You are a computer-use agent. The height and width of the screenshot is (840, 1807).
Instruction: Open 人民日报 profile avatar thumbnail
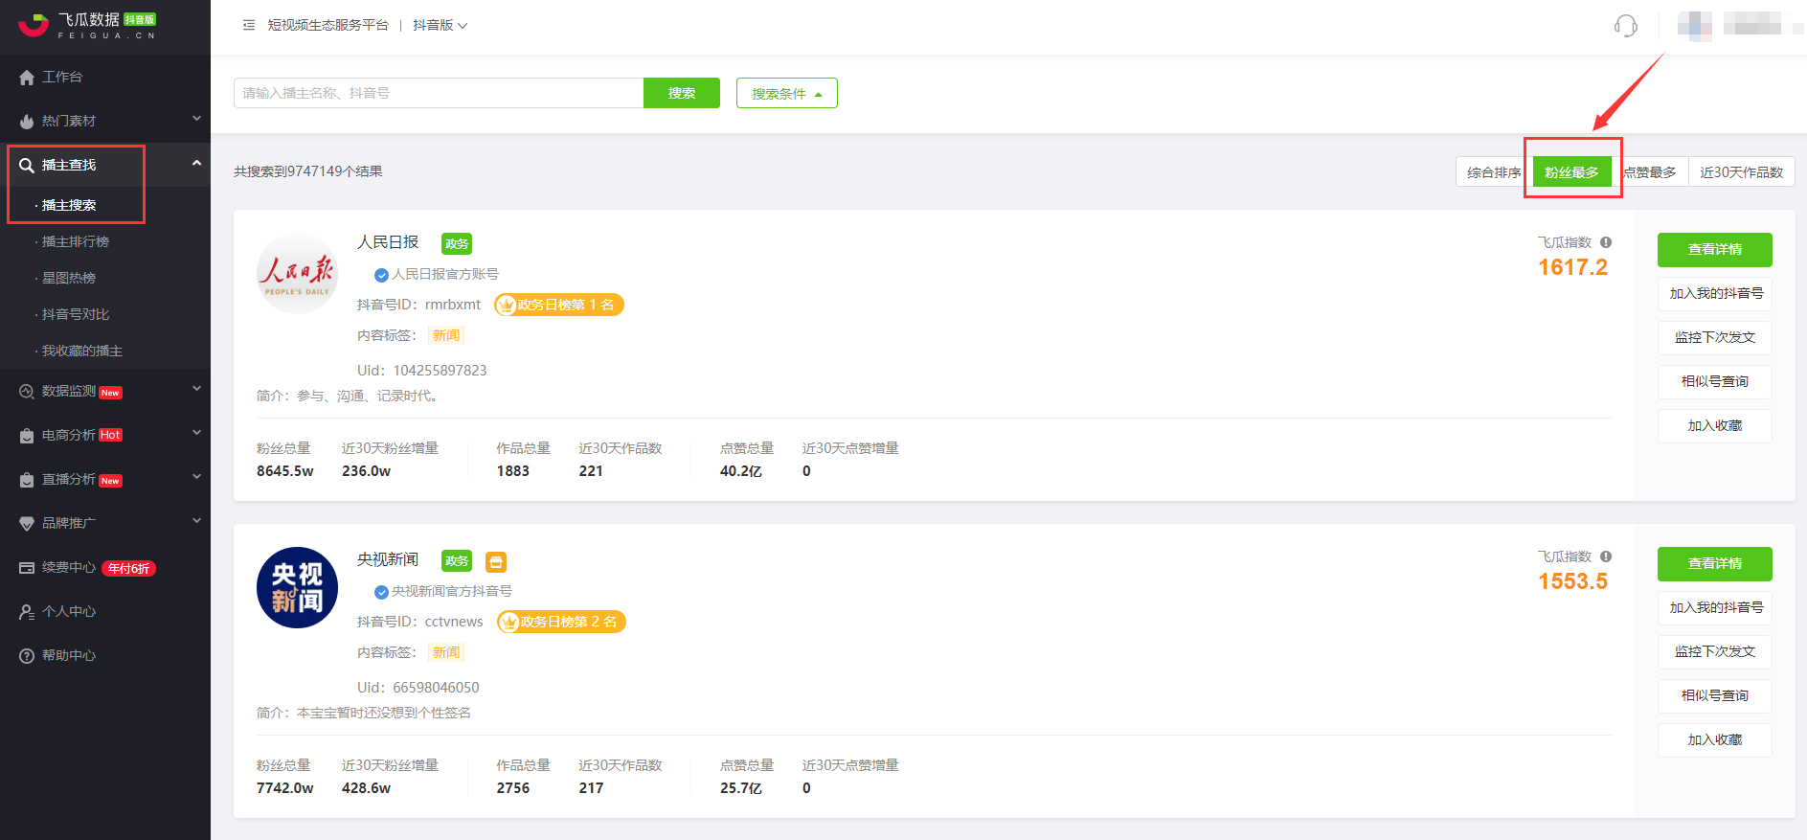pos(297,274)
